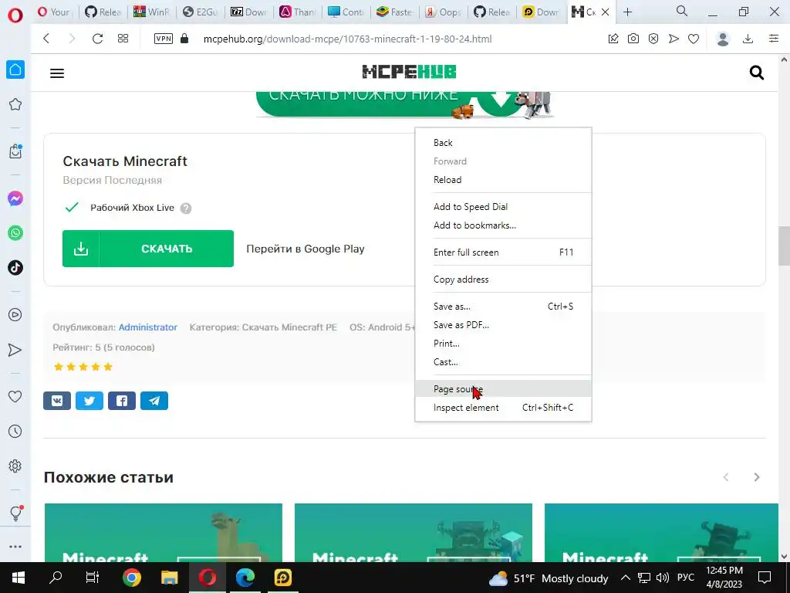Screen dimensions: 790x593
Task: Open the Speed Dial start page grid icon
Action: 123,39
